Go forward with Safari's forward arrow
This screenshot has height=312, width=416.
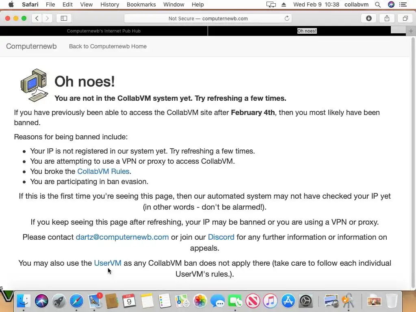pos(47,18)
